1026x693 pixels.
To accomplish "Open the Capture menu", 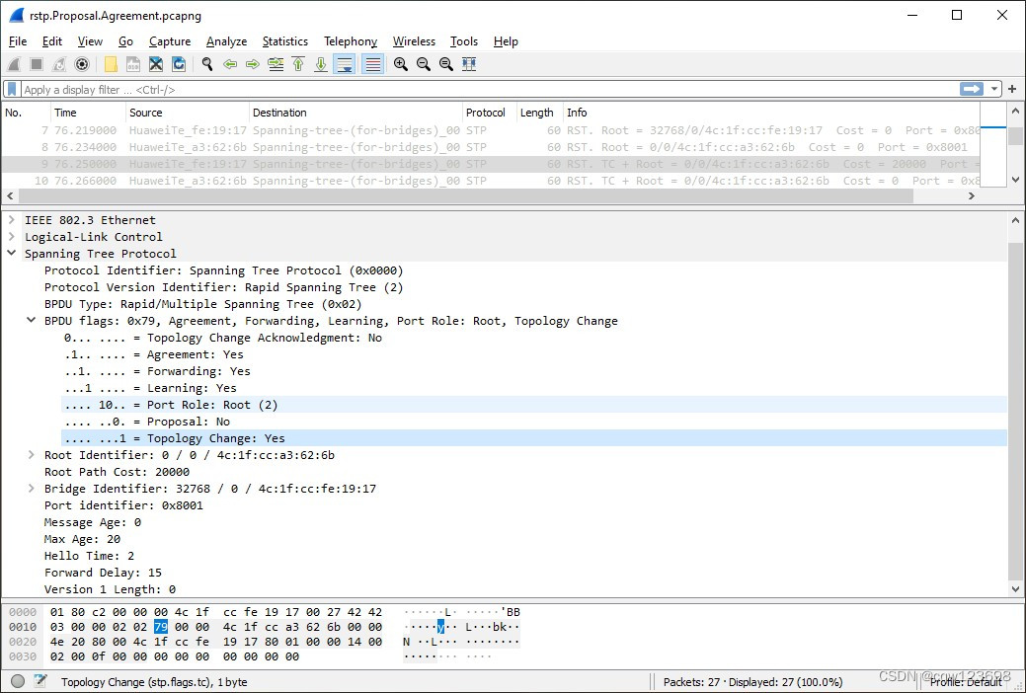I will (x=170, y=41).
